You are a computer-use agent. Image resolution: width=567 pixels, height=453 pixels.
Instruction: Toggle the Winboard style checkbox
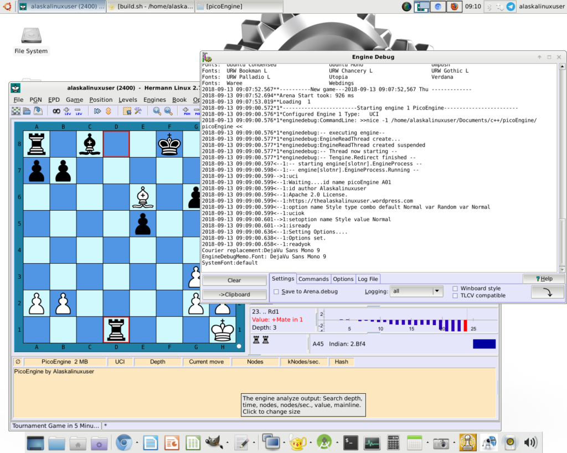point(455,288)
